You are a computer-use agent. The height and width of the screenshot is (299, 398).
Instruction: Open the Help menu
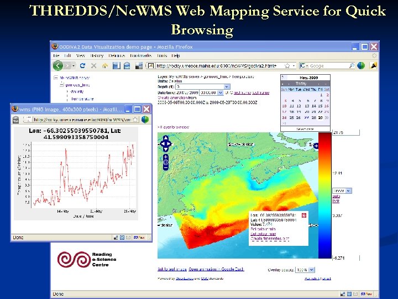pyautogui.click(x=176, y=55)
